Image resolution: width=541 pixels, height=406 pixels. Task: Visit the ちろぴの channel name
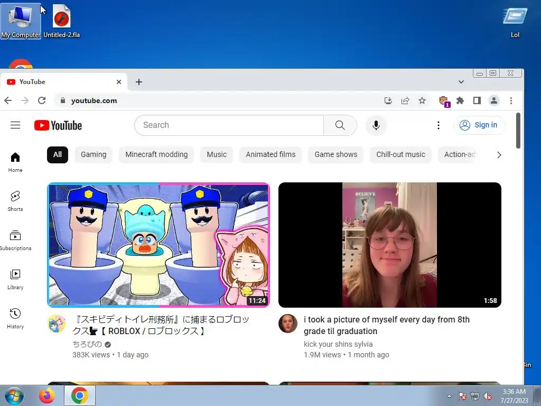click(87, 344)
